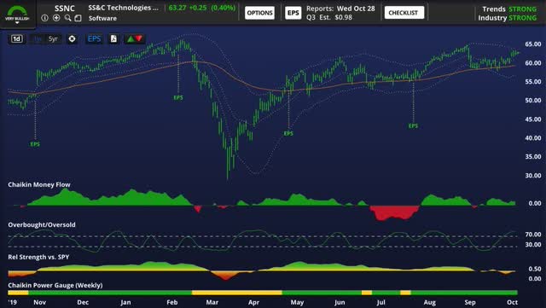Click the large red Money Flow area in July
Screen dimensions: 546x308
[x=394, y=212]
